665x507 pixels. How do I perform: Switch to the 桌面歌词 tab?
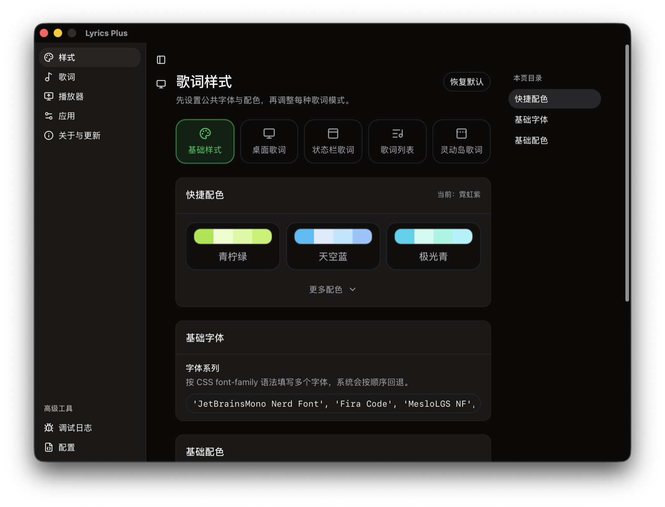point(269,141)
